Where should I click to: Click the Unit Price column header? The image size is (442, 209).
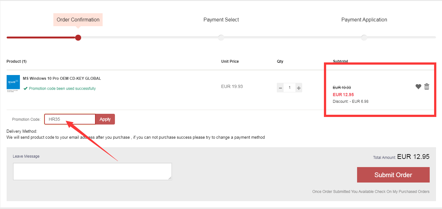(230, 61)
